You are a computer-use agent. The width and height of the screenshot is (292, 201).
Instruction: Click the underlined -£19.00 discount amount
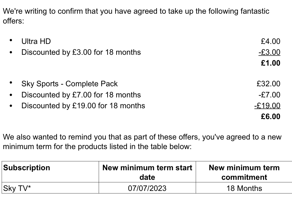[267, 106]
